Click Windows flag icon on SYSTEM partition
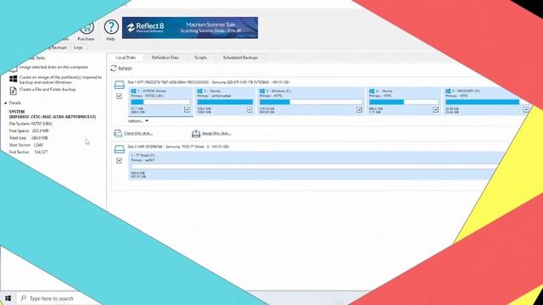The width and height of the screenshot is (543, 305). point(133,91)
